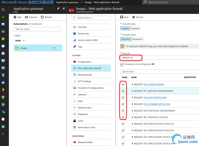This screenshot has height=146, width=199.
Task: Open the yellow key icon in sidebar
Action: [3, 90]
